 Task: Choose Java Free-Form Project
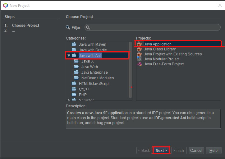click(164, 64)
